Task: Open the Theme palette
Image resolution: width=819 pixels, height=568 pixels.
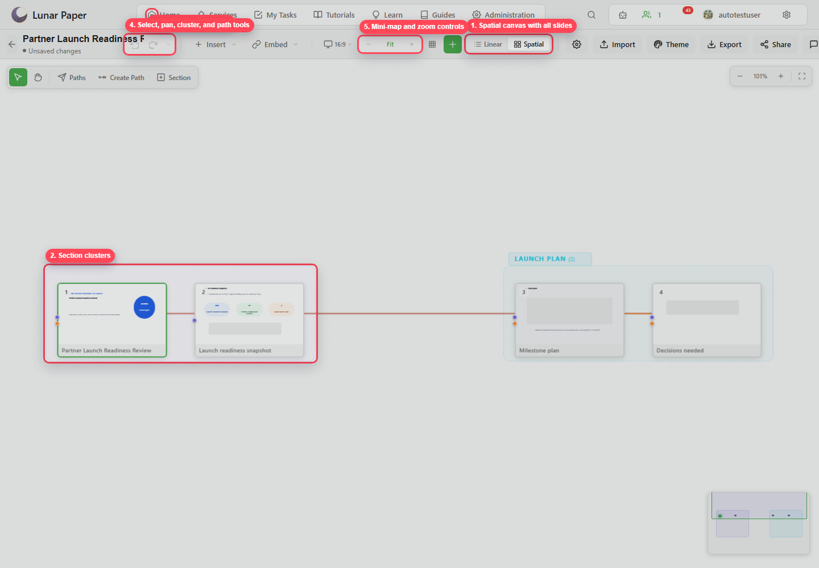Action: (x=671, y=44)
